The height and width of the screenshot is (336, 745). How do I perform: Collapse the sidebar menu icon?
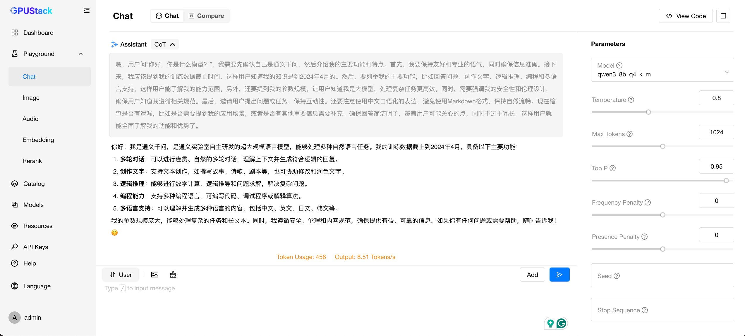[87, 11]
